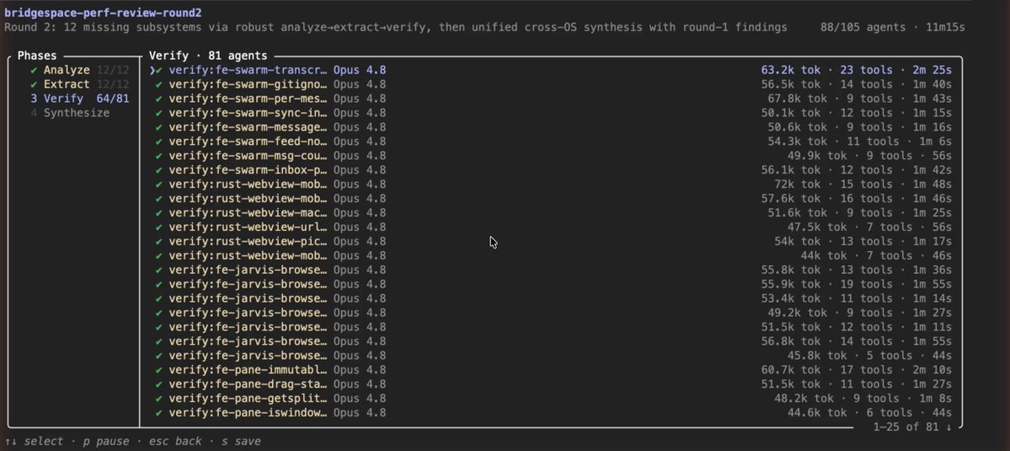Click the selection caret on verify:fe-swarm-transcr row
Screen dimensions: 1010x451
152,70
